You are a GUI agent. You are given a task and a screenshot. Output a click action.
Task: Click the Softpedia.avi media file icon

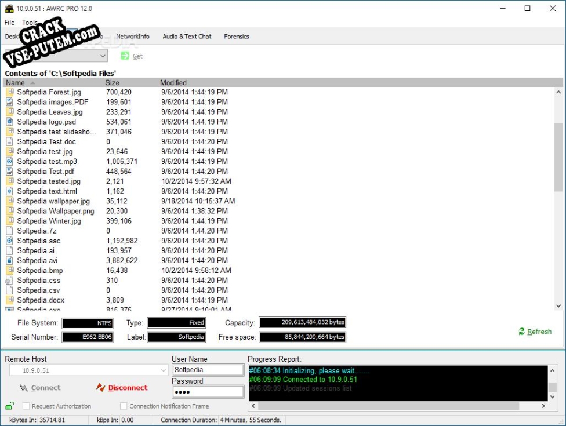(9, 260)
